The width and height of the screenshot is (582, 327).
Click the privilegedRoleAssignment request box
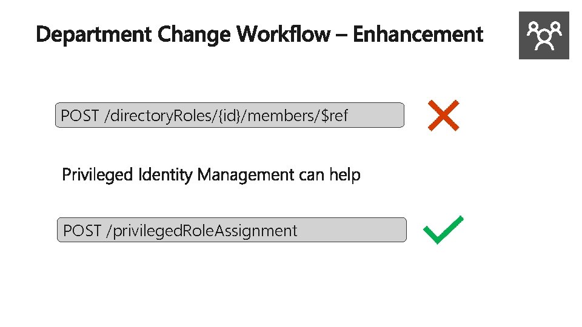231,230
